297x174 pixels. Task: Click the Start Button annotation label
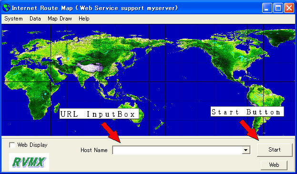[247, 112]
